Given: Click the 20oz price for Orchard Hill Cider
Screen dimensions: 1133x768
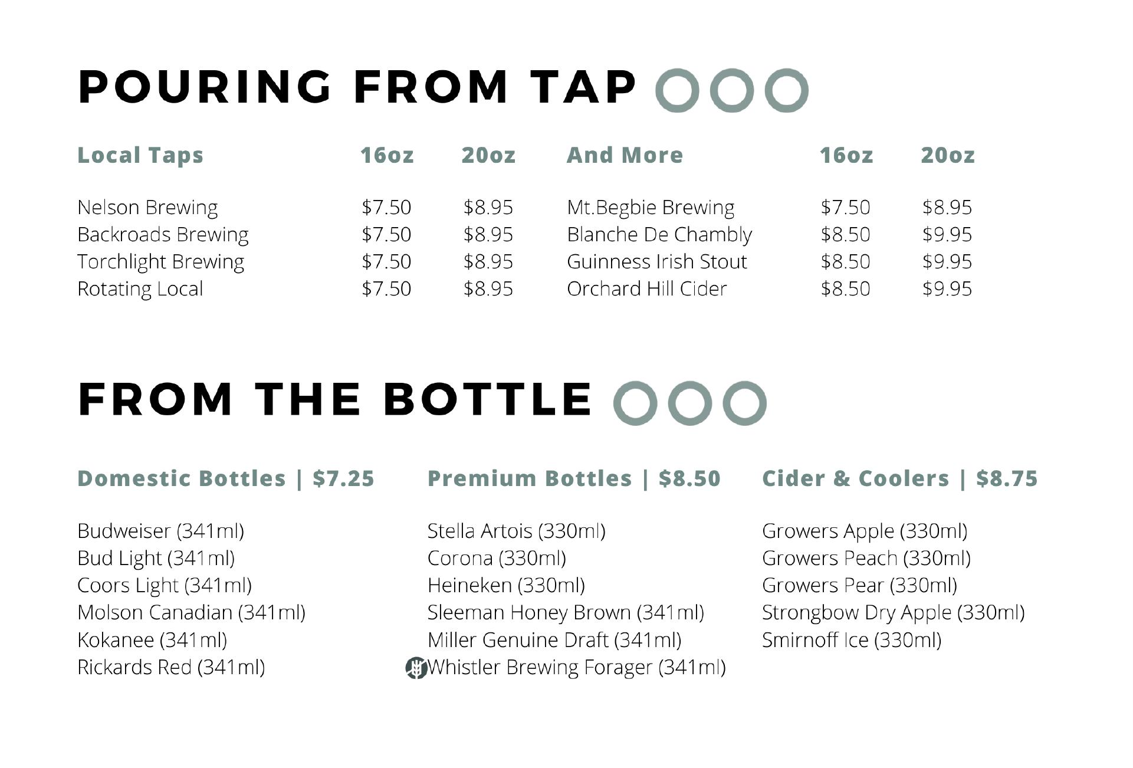Looking at the screenshot, I should 947,288.
